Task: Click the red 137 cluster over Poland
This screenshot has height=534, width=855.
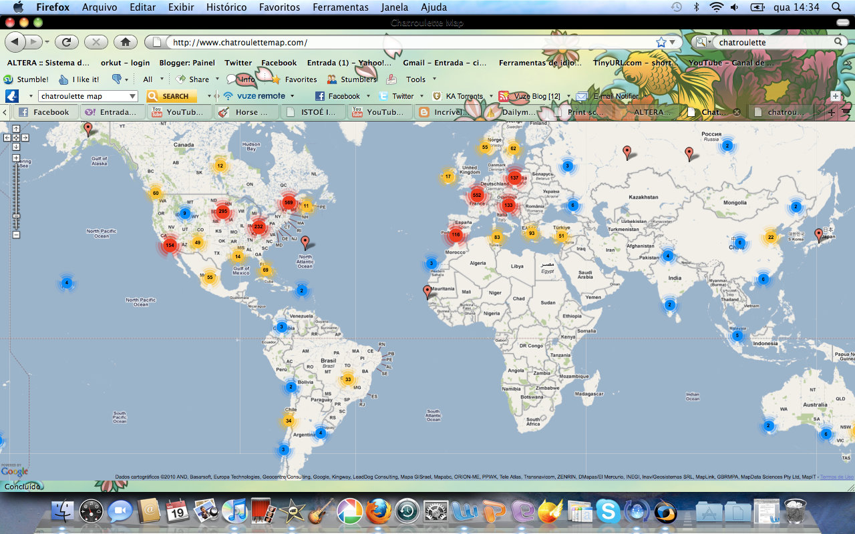Action: 514,178
